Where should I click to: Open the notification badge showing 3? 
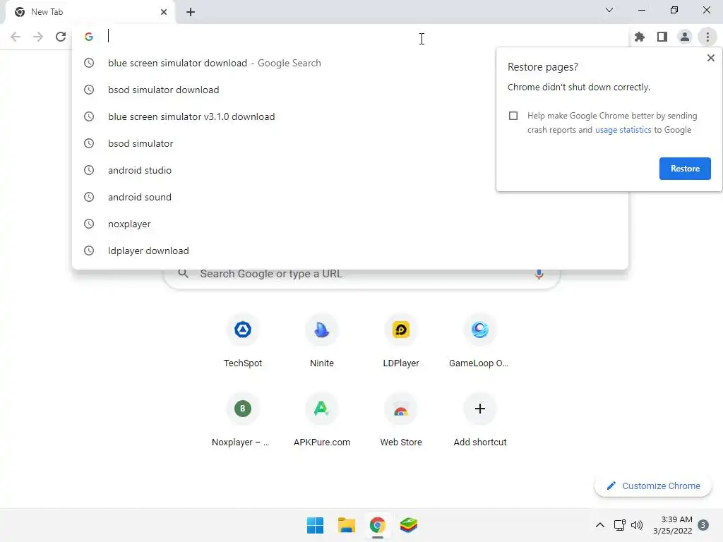tap(703, 525)
